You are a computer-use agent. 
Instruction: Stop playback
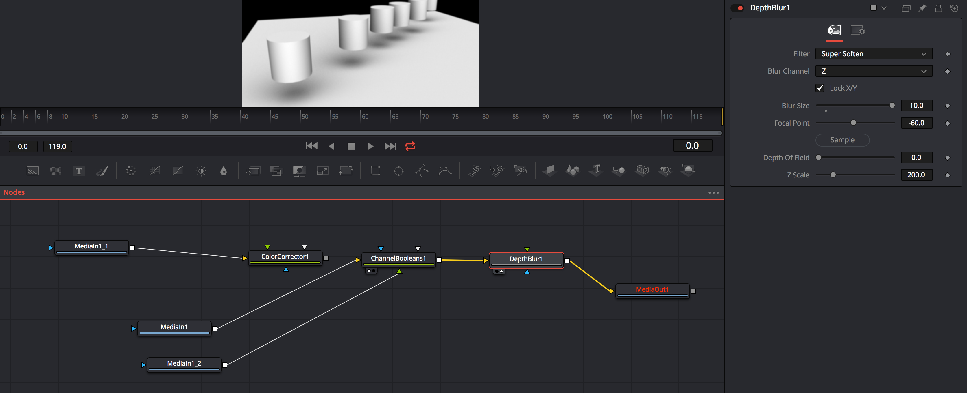coord(351,146)
